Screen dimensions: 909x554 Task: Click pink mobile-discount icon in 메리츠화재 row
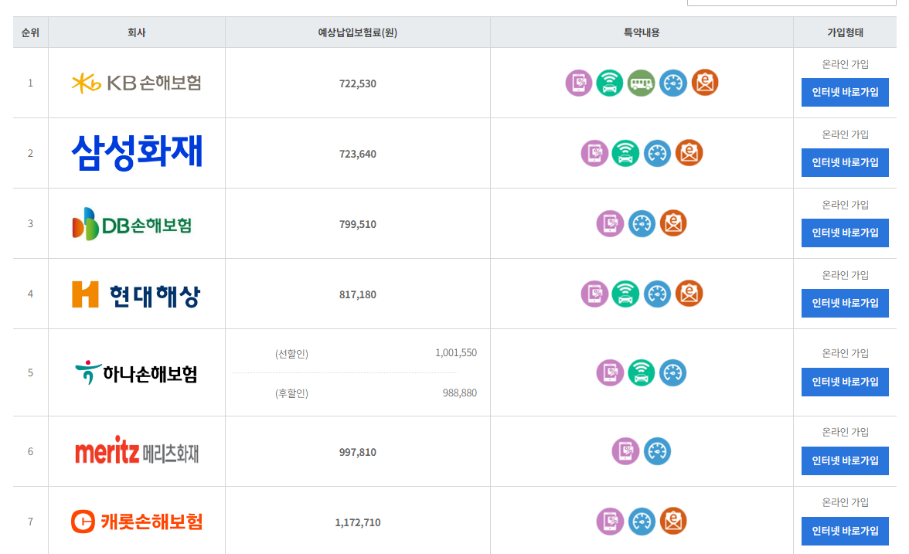click(x=625, y=451)
